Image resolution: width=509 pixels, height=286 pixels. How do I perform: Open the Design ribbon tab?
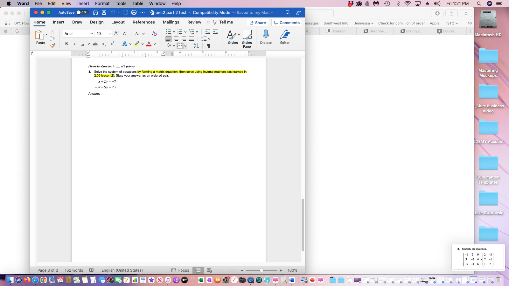tap(97, 22)
